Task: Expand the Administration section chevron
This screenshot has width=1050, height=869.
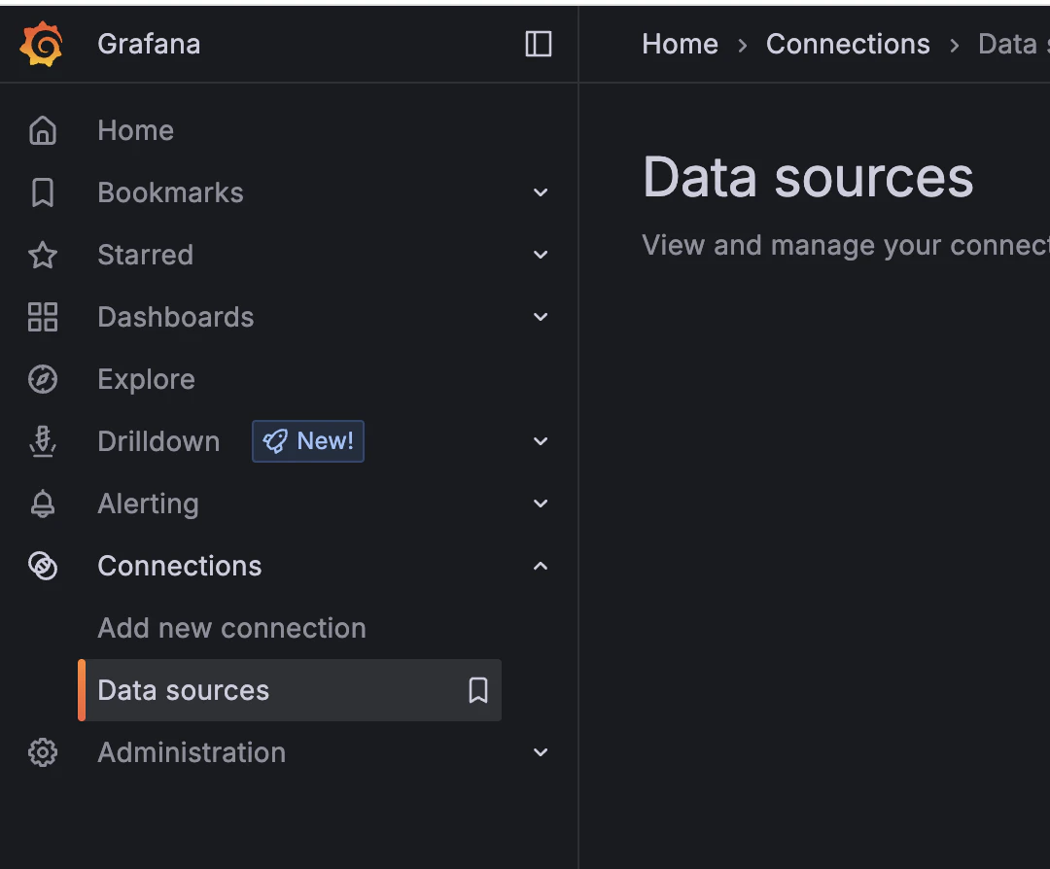Action: 541,752
